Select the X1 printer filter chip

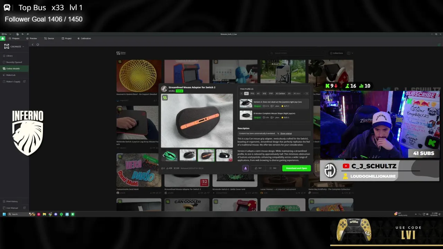(289, 93)
